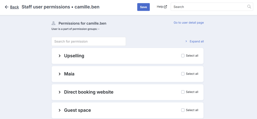Viewport: 257px width, 119px height.
Task: Click the chevron icon beside Expand all
Action: [186, 41]
